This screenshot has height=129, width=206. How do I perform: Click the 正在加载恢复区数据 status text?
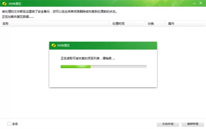(18, 17)
